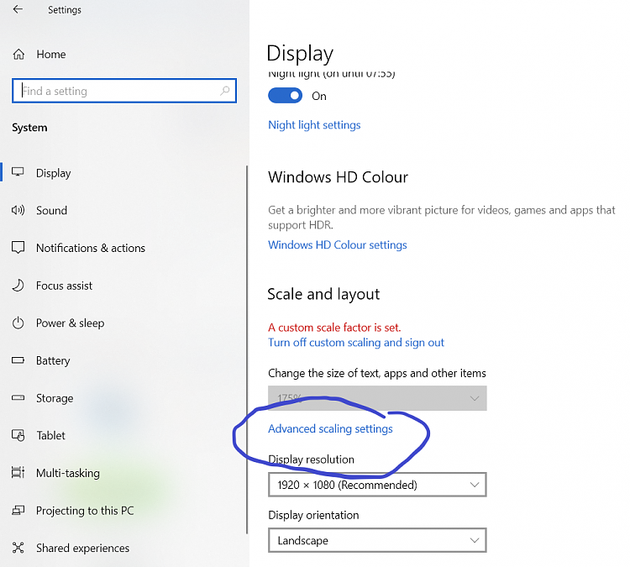This screenshot has height=567, width=630.
Task: Click the Shared experiences icon
Action: pos(18,548)
